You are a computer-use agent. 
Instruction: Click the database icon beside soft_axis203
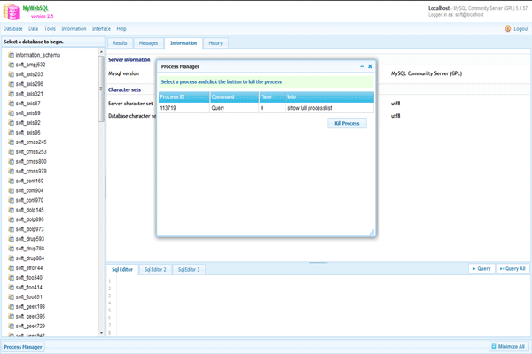(x=11, y=74)
